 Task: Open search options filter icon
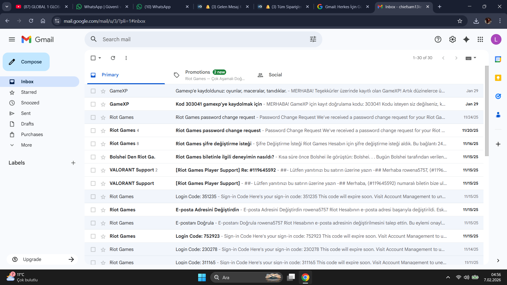313,39
